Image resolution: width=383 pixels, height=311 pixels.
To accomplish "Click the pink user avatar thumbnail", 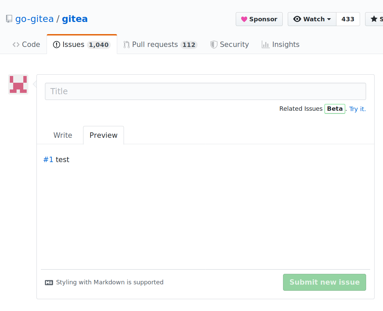I will pyautogui.click(x=18, y=84).
